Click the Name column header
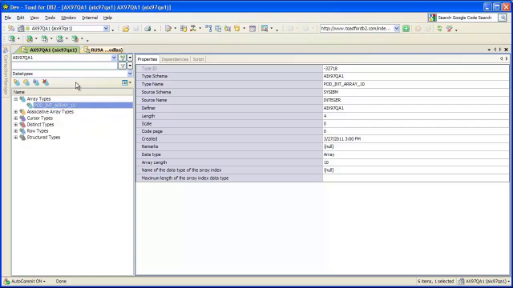The width and height of the screenshot is (513, 288). 73,92
